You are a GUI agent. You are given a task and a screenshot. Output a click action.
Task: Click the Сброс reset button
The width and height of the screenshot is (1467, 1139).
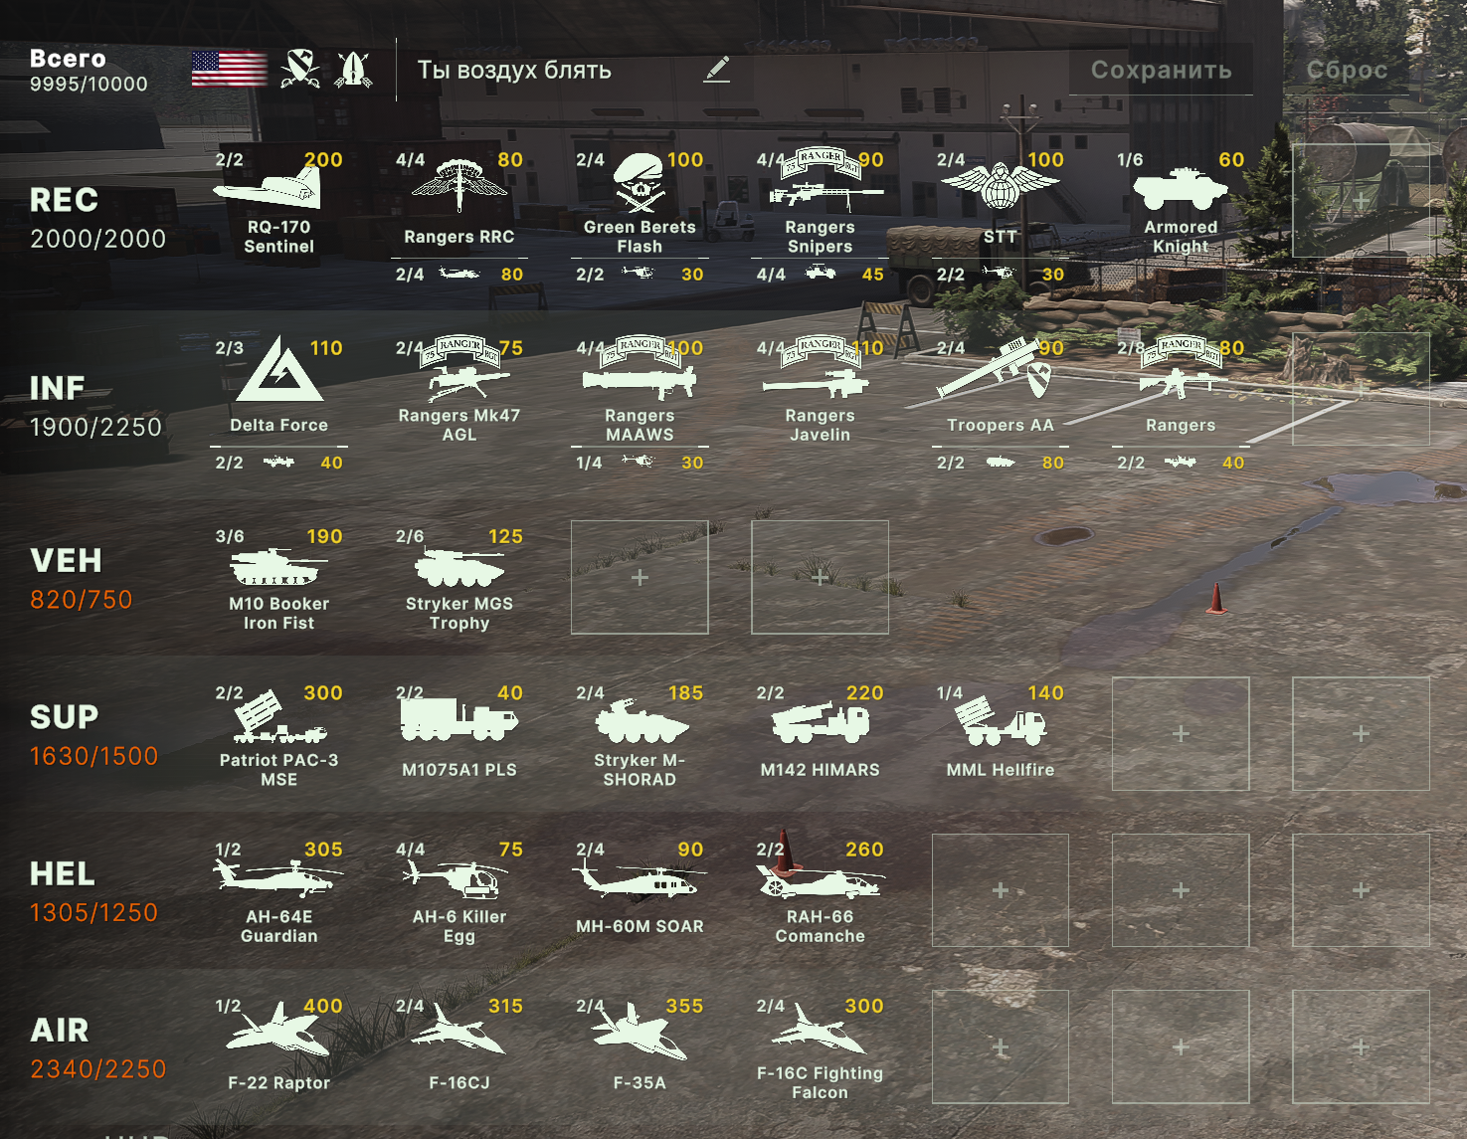(x=1347, y=70)
